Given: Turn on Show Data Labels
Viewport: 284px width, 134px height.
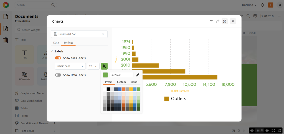Looking at the screenshot, I should (x=58, y=75).
